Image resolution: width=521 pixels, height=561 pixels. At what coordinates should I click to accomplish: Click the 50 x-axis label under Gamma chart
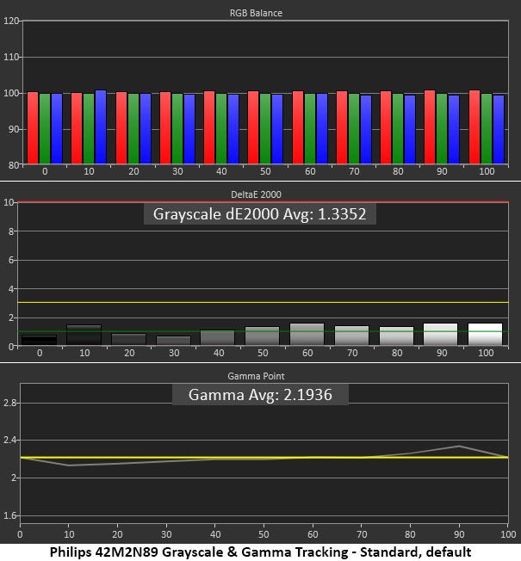[264, 534]
